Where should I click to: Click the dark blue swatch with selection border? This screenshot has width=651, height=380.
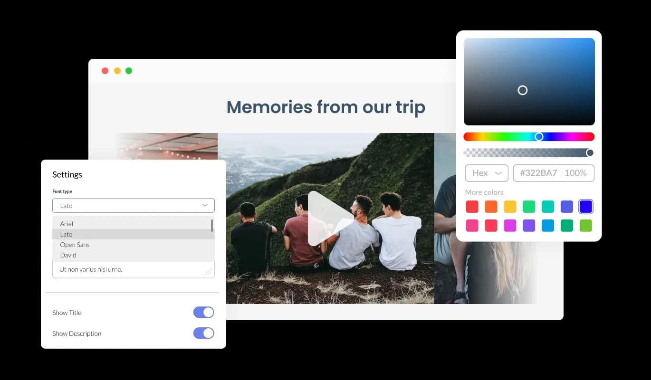click(585, 206)
